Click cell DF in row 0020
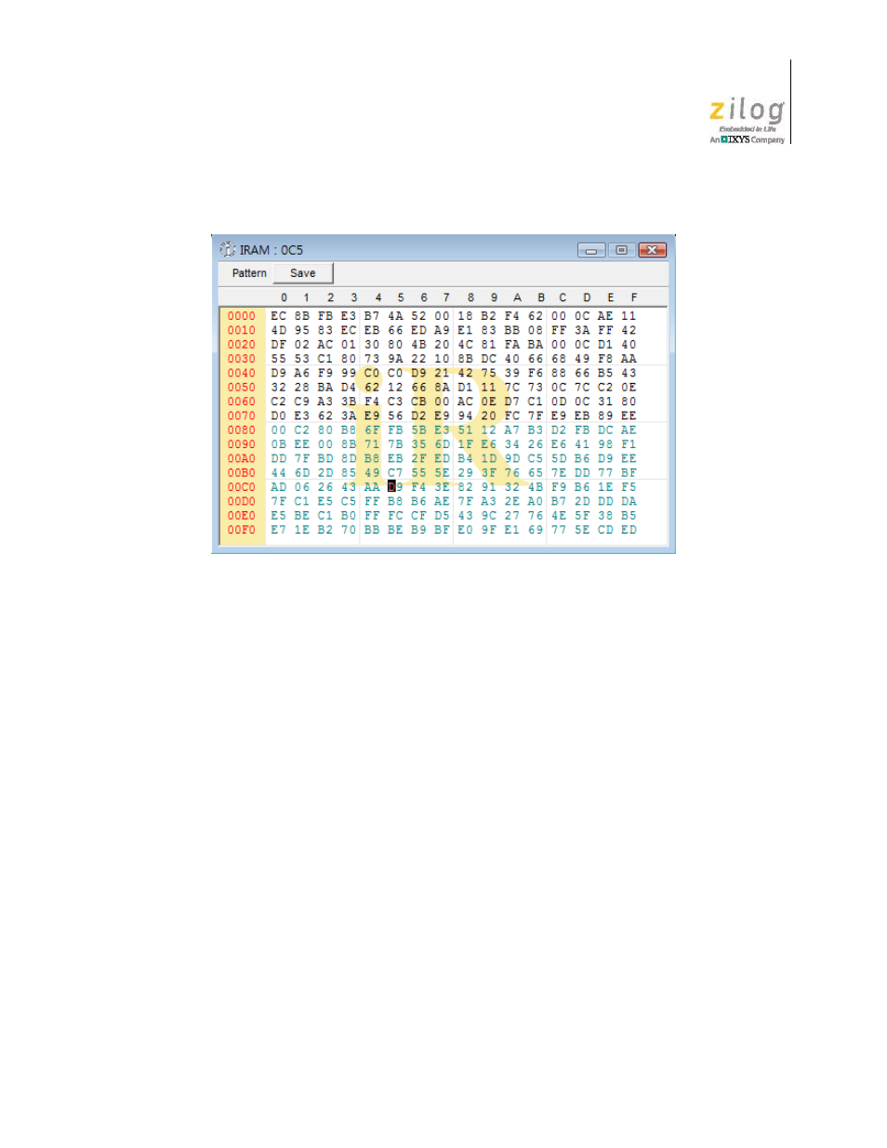 (x=279, y=345)
